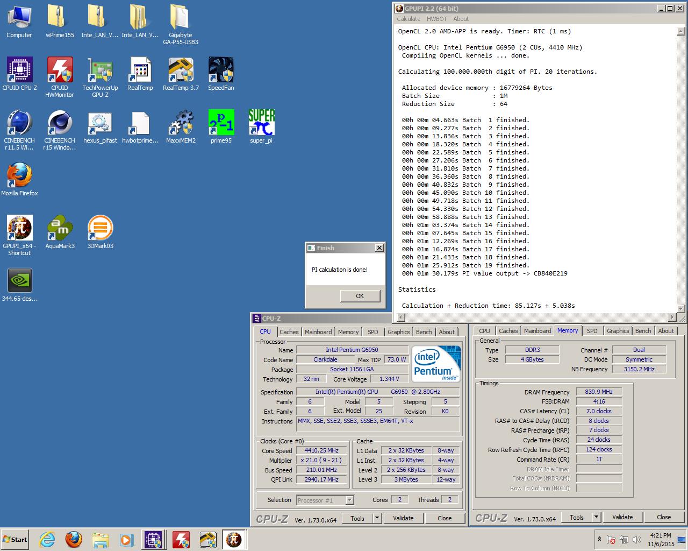The width and height of the screenshot is (688, 551).
Task: Expand Tools dropdown arrow in right CPU-Z window
Action: [x=596, y=517]
